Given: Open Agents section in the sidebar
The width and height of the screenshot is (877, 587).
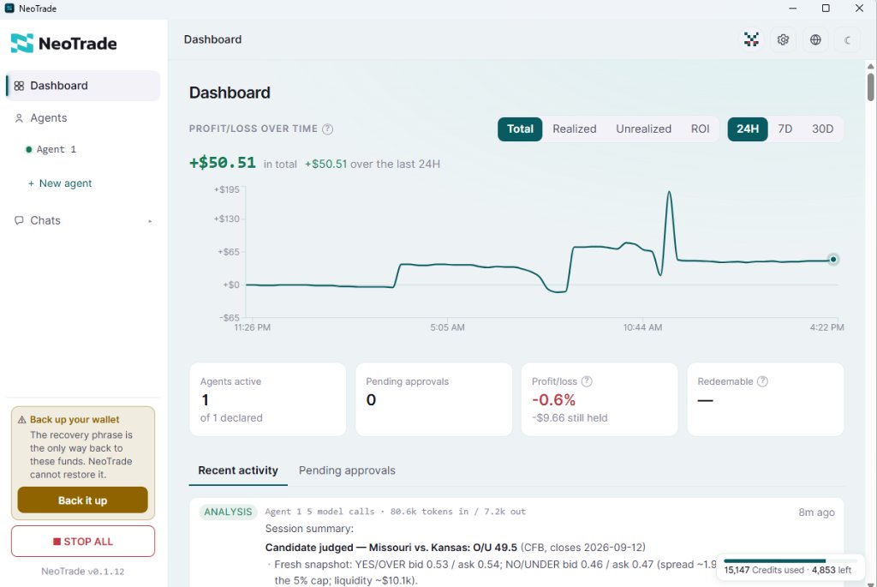Looking at the screenshot, I should (83, 118).
